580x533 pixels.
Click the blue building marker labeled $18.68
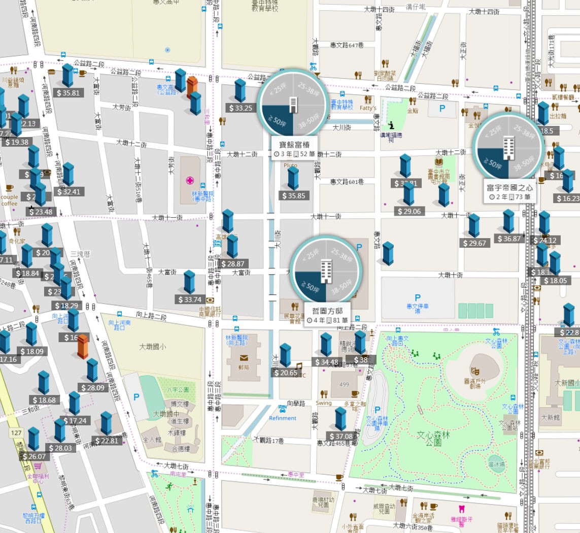(44, 382)
